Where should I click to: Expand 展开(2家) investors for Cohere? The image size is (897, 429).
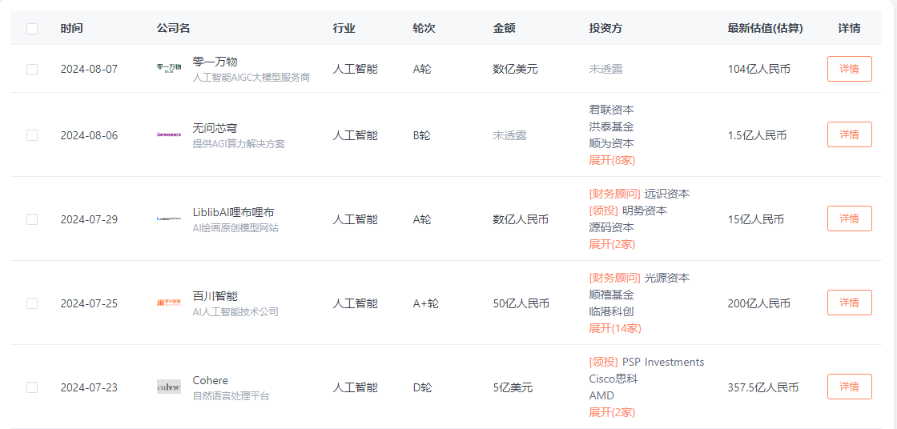612,412
